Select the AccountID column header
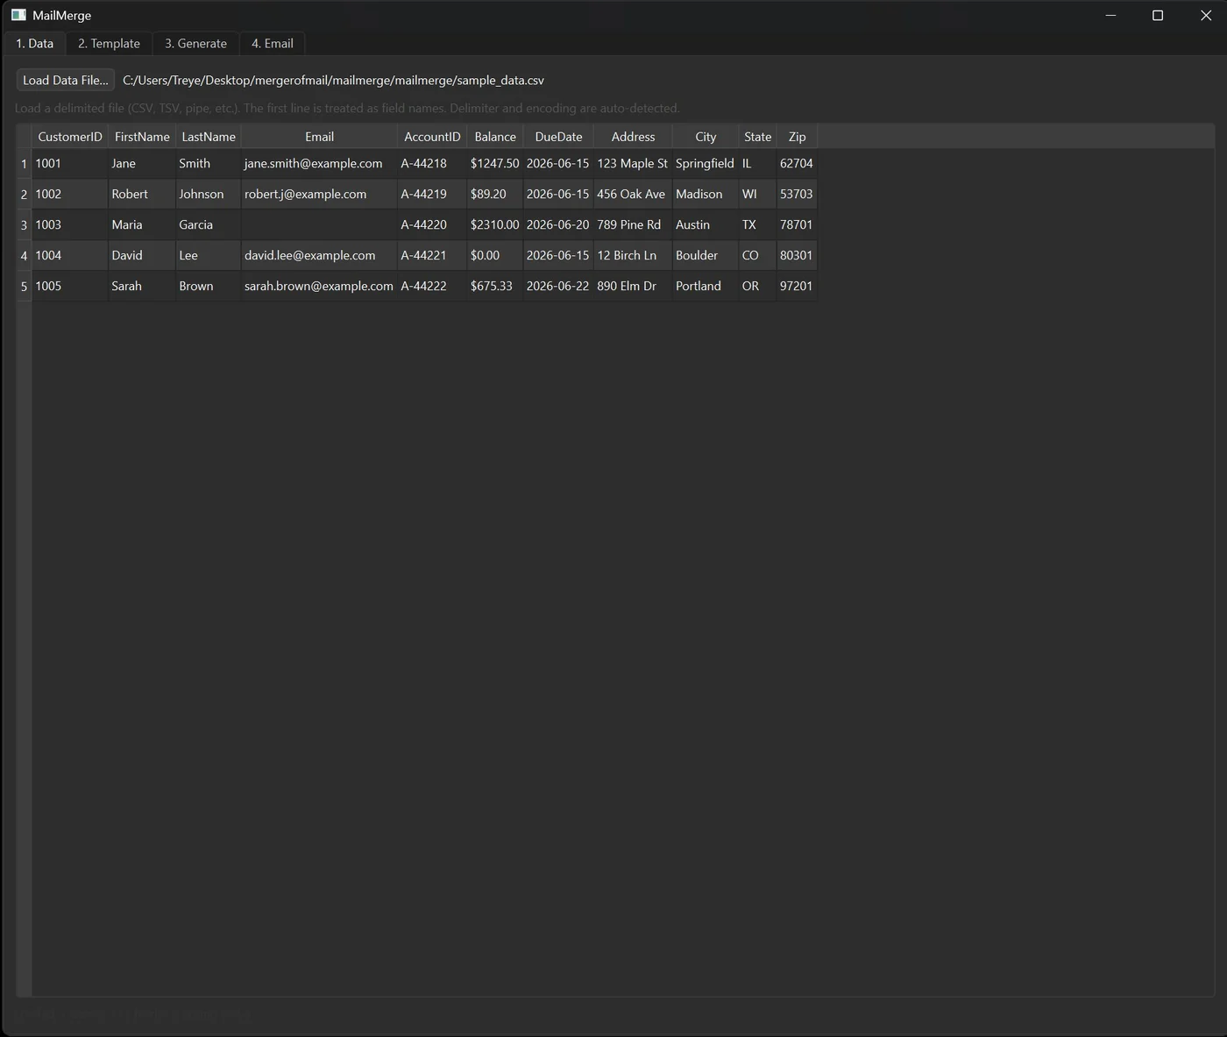Image resolution: width=1227 pixels, height=1037 pixels. (x=432, y=137)
